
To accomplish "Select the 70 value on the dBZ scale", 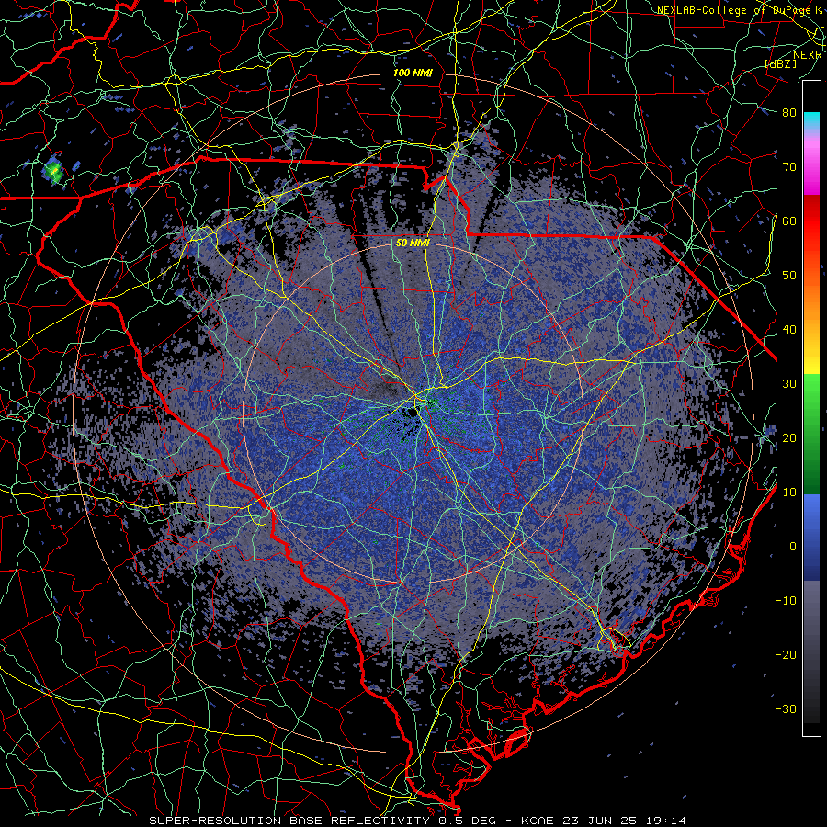I will pos(789,167).
